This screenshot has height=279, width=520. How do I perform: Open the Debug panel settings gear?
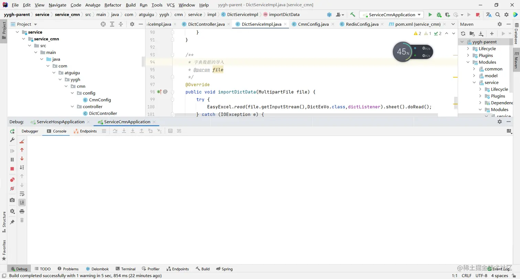click(12, 211)
